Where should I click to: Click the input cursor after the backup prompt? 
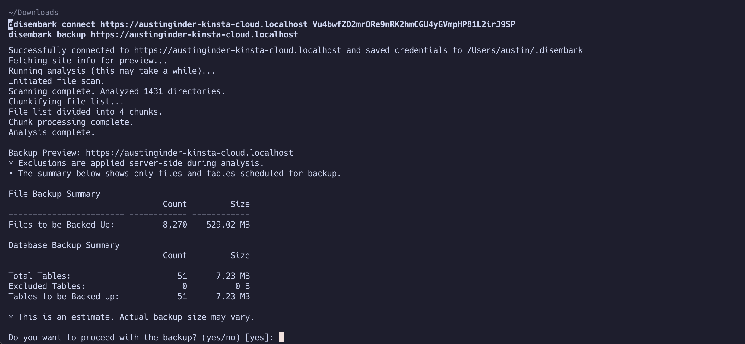coord(281,337)
